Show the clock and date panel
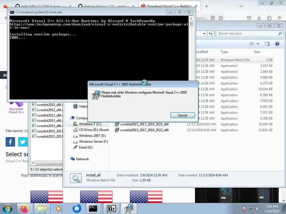 [x=272, y=209]
